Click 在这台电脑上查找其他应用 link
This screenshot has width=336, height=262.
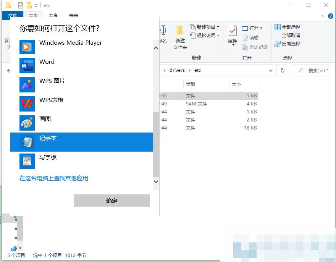tap(54, 178)
